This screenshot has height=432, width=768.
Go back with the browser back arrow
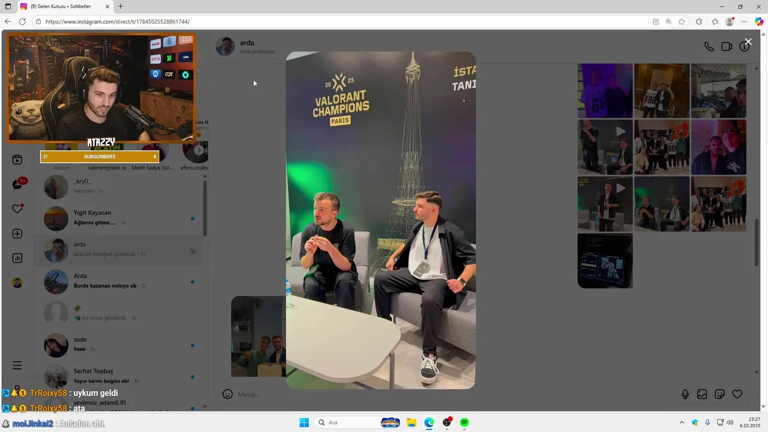8,22
